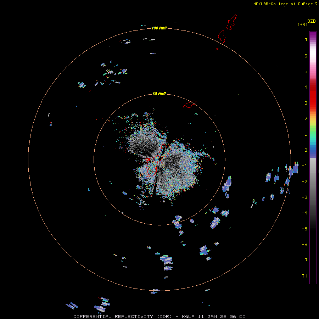Click the 50 NMI range ring label
Screen dimensions: 319x319
tap(159, 94)
